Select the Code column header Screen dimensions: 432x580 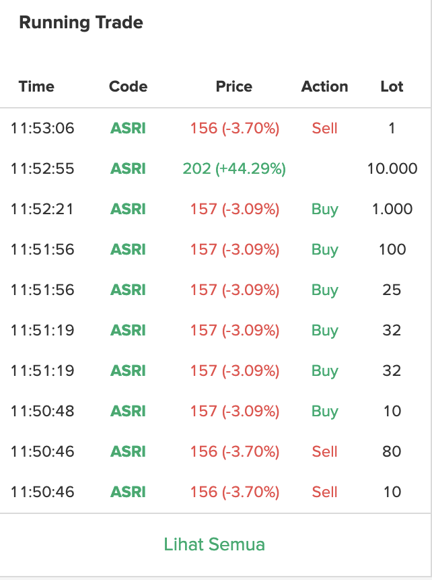click(129, 86)
